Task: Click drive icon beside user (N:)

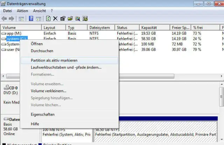Action: tap(4, 50)
